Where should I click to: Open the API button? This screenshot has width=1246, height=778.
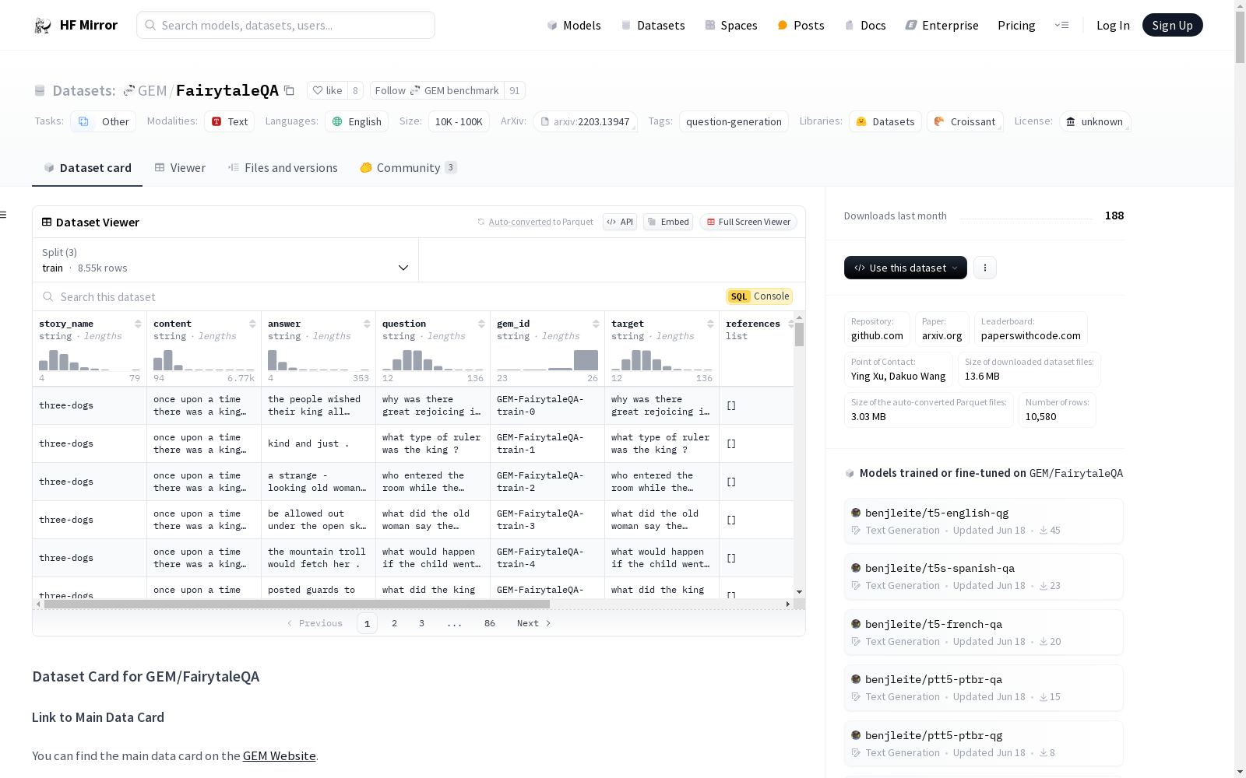tap(620, 223)
